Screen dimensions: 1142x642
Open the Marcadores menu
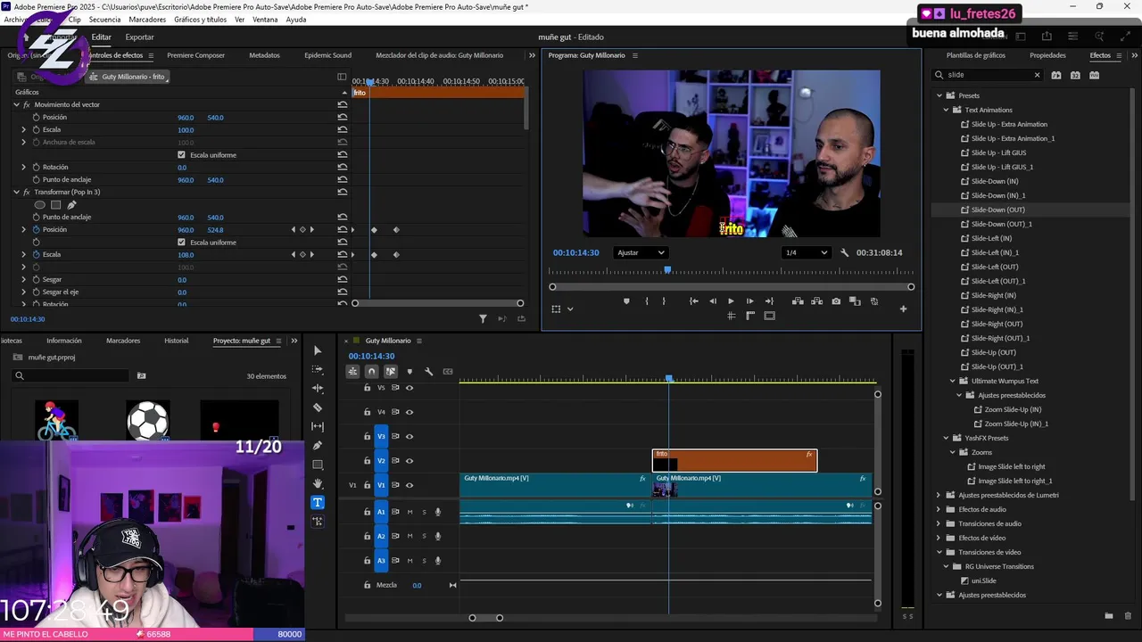tap(147, 20)
